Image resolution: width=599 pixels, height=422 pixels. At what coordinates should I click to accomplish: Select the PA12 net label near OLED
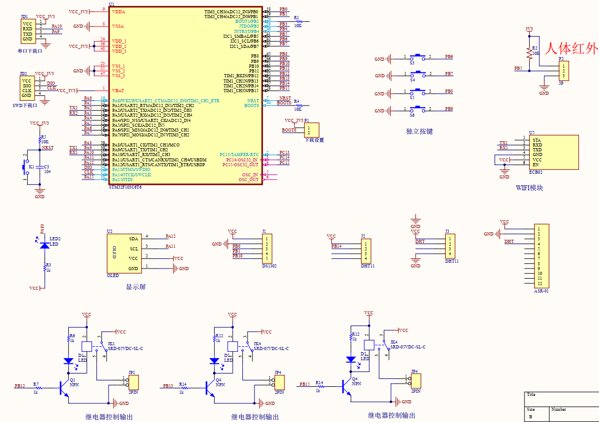tap(170, 236)
